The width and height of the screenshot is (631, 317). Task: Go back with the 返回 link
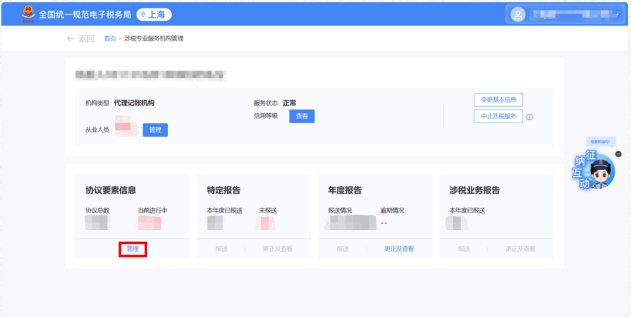(x=86, y=39)
